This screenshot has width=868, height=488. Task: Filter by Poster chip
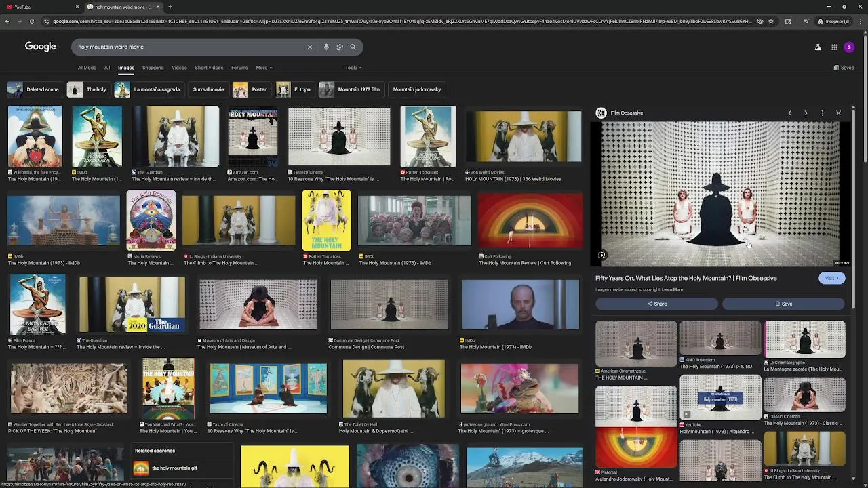(x=250, y=89)
